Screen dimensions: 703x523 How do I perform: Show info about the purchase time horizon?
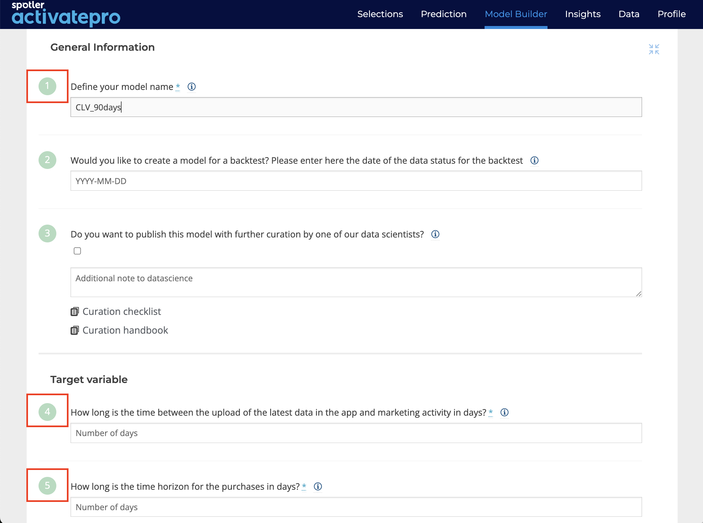318,486
